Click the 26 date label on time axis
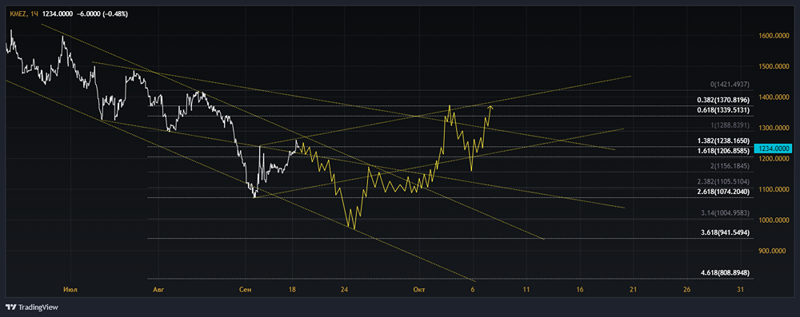The width and height of the screenshot is (800, 317). click(x=686, y=290)
